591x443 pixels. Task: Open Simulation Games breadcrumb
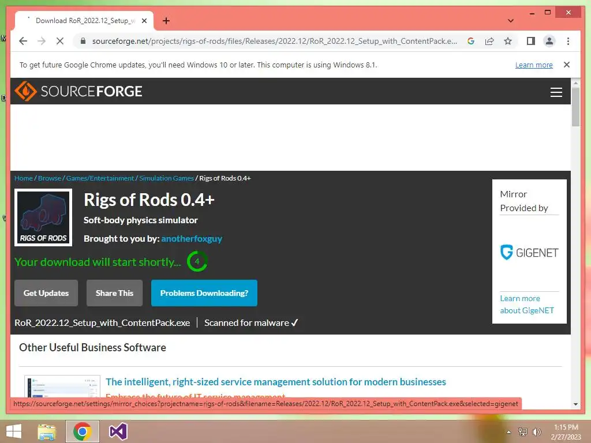[x=166, y=178]
